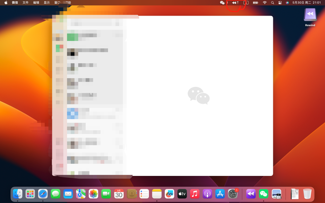Open the 微信 application menu

pos(15,3)
